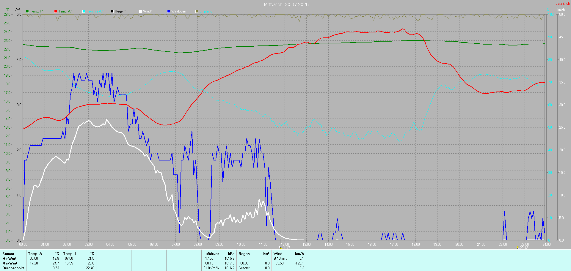
Task: Click the Durchschnitt row label
Action: [x=13, y=268]
